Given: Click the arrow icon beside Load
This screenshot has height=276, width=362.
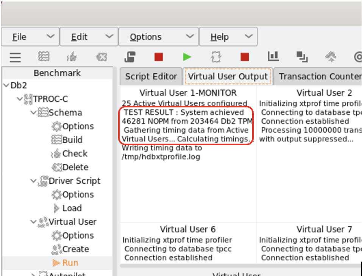Looking at the screenshot, I should coord(56,208).
